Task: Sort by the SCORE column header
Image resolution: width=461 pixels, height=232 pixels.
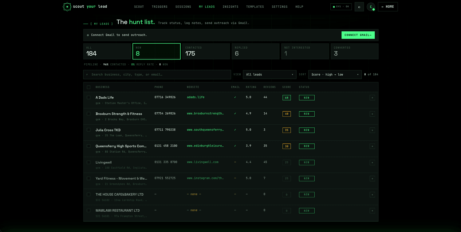Action: [286, 87]
